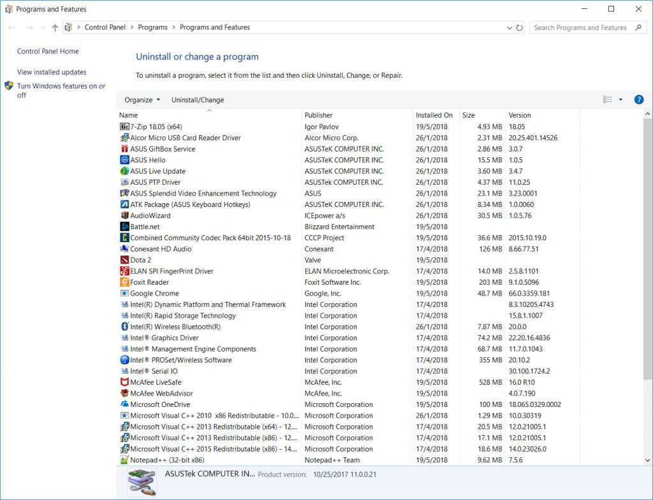The height and width of the screenshot is (500, 653).
Task: Sort by the Publisher column header
Action: coord(357,115)
